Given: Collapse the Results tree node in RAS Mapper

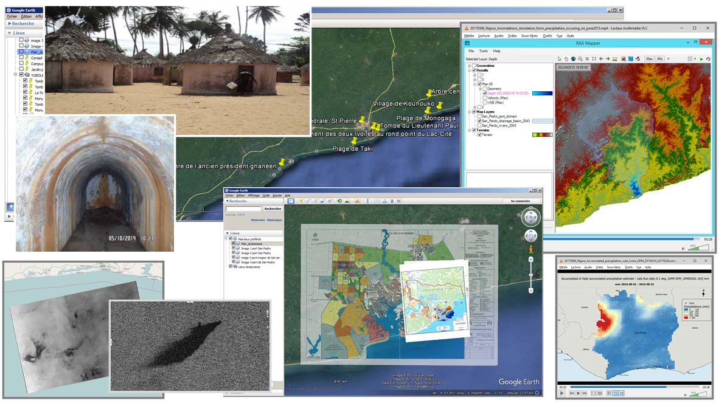Looking at the screenshot, I should 469,71.
